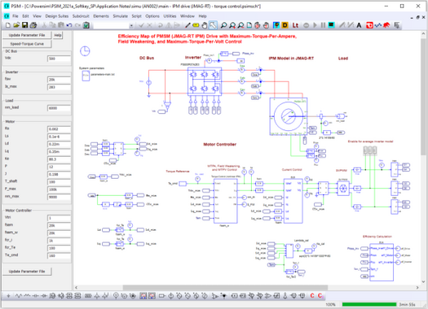Screen dimensions: 428x309
Task: Click the '100%' zoom text in the status bar
Action: (330, 304)
